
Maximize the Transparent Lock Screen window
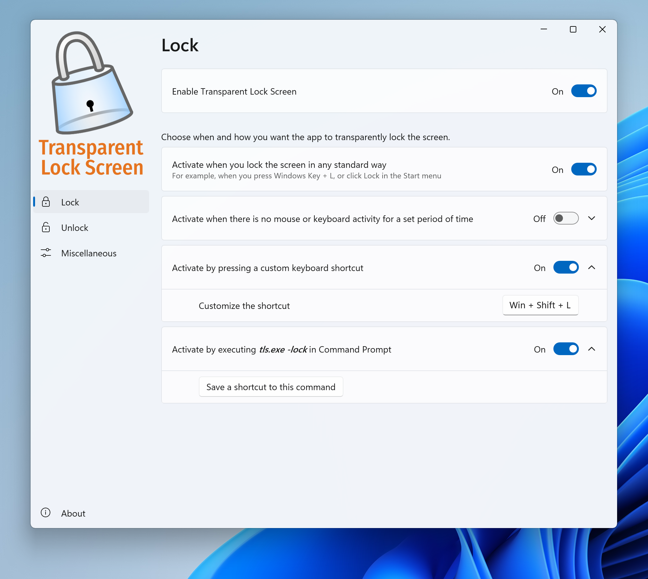pos(573,29)
